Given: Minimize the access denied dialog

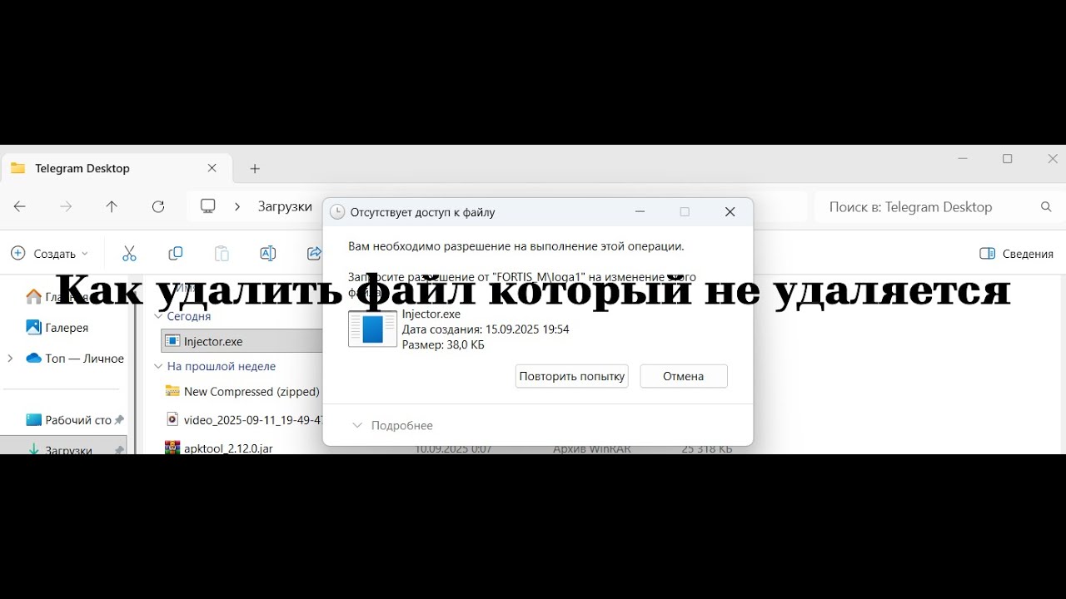Looking at the screenshot, I should [640, 212].
